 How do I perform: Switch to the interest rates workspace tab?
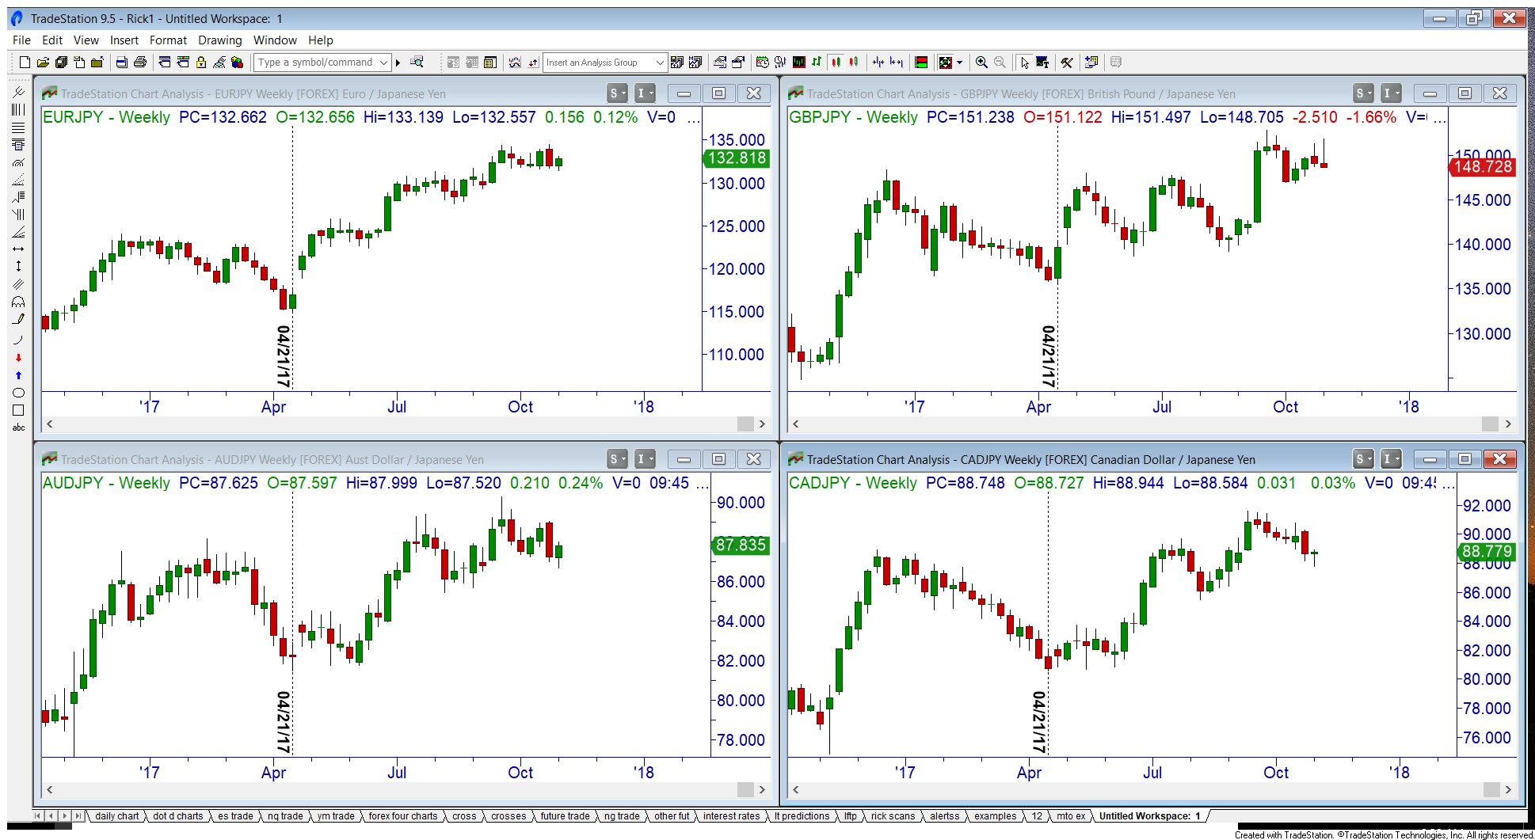tap(730, 815)
